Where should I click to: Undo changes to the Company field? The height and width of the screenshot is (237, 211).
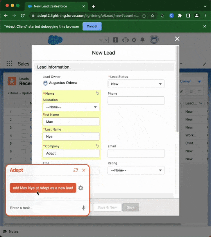click(x=97, y=146)
